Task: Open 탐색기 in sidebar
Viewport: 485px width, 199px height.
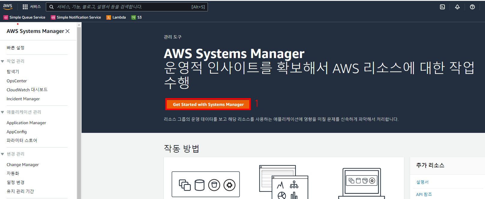Action: [x=13, y=72]
